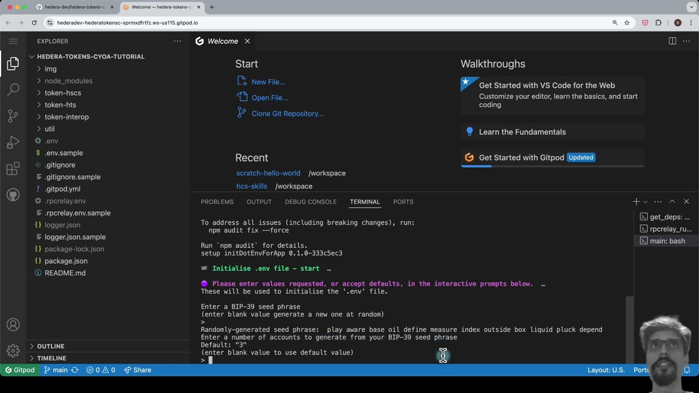
Task: Click the Open File... link
Action: point(270,98)
